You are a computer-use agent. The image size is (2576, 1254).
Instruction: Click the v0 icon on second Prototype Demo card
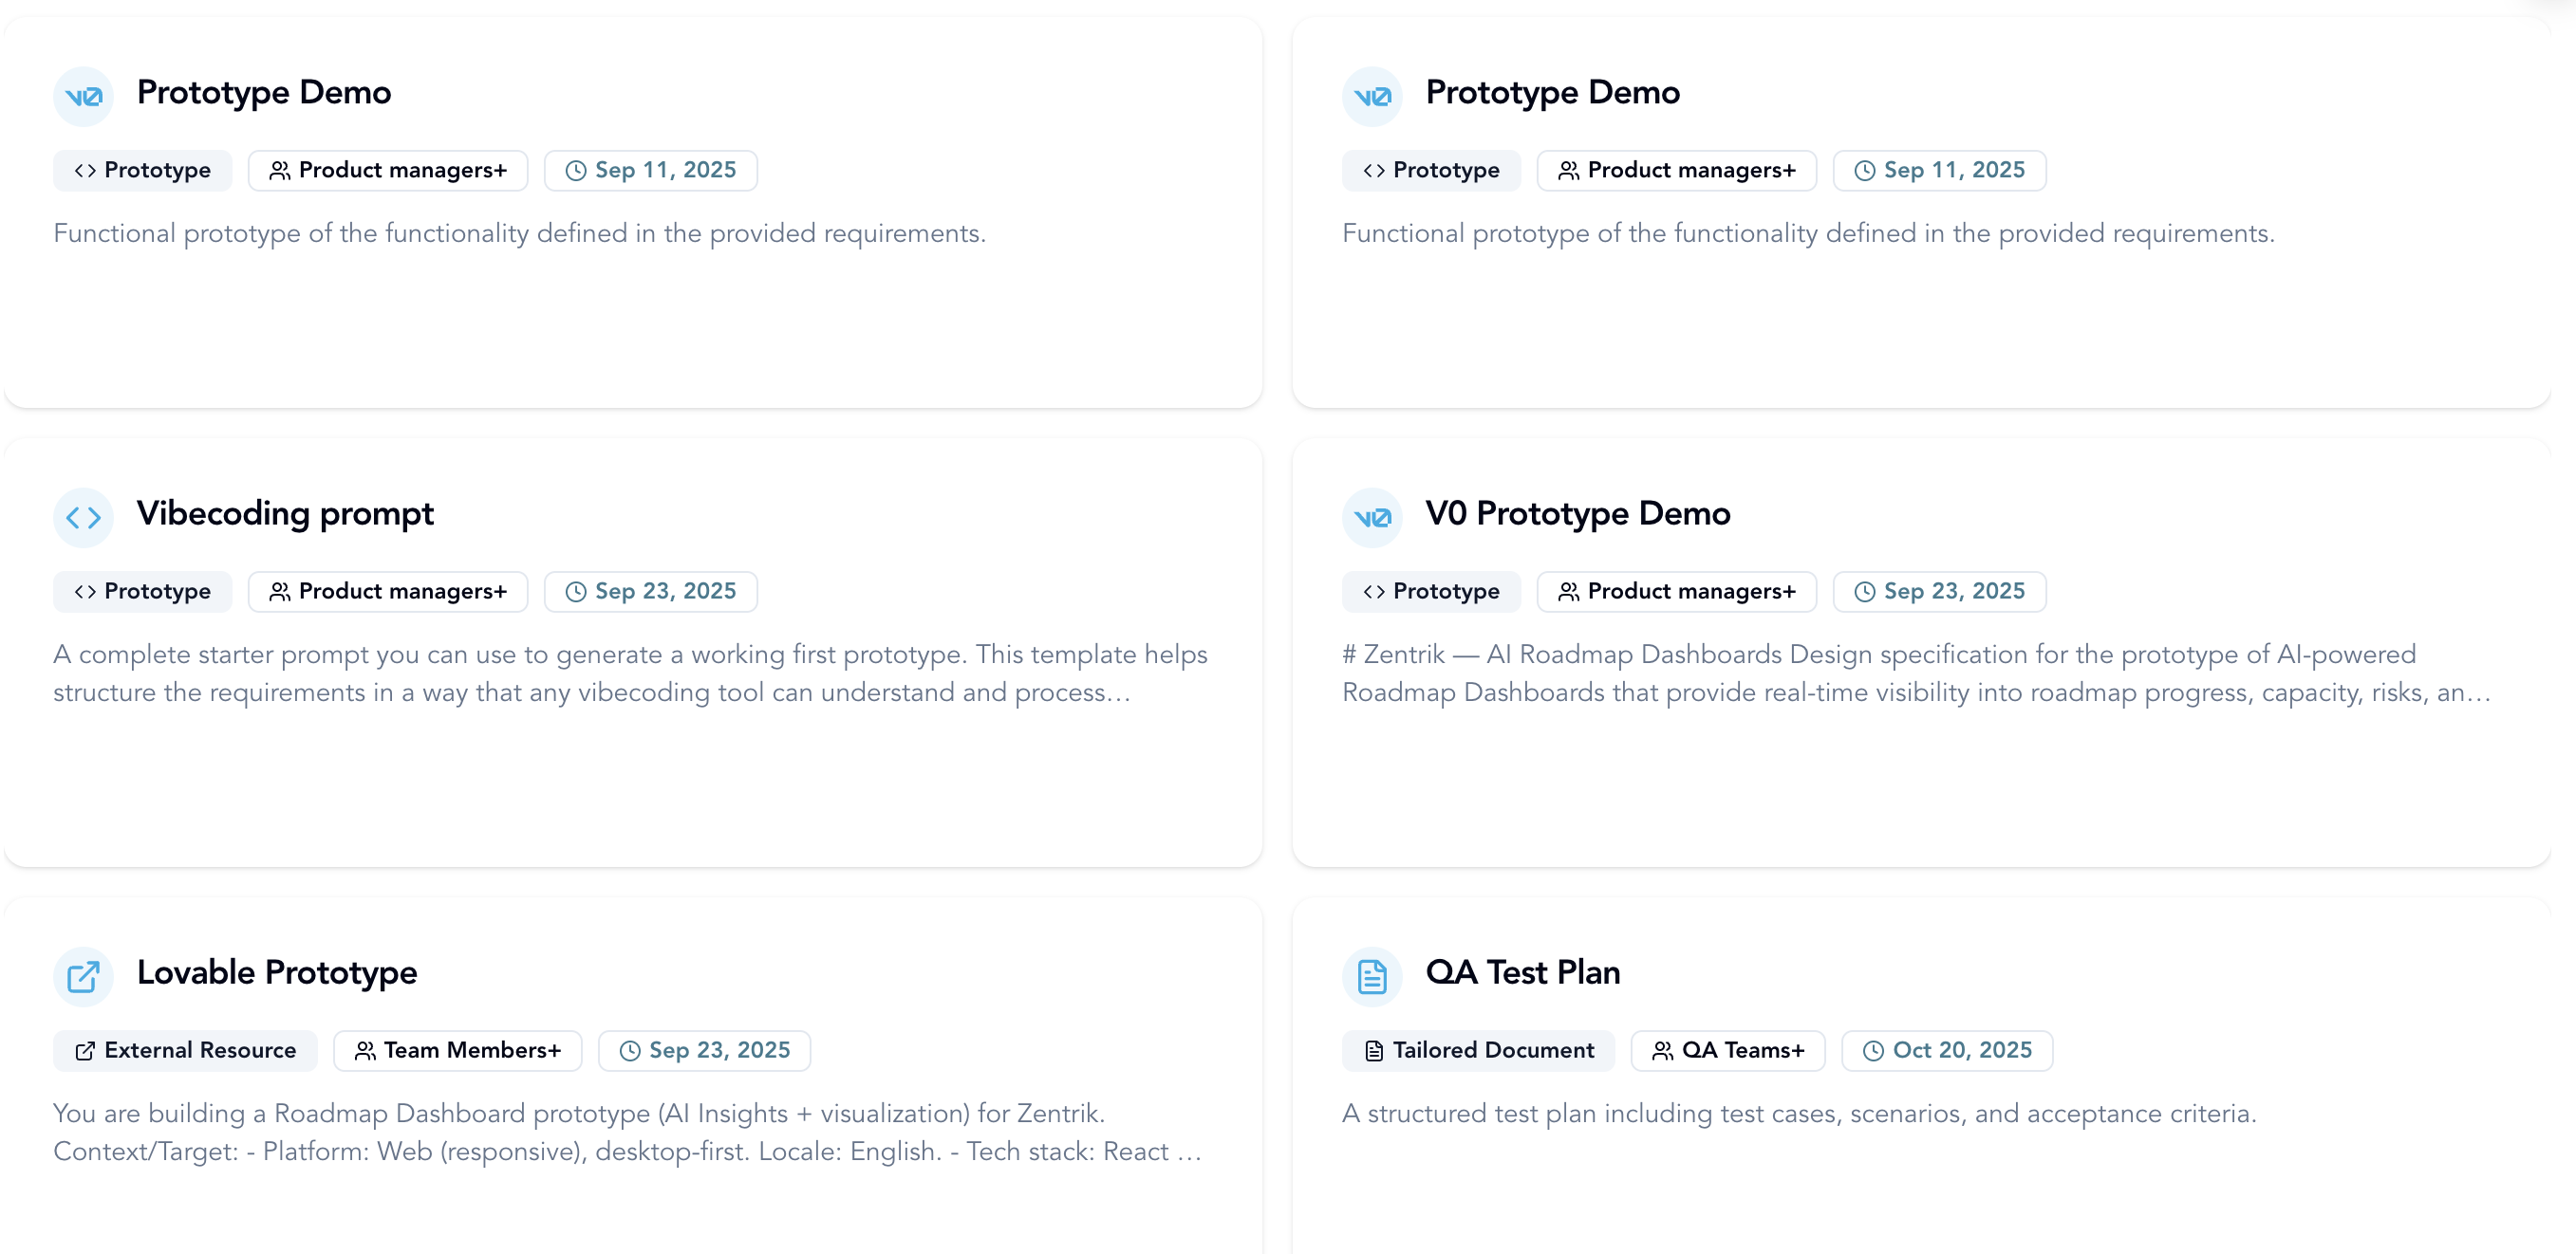click(x=1373, y=96)
